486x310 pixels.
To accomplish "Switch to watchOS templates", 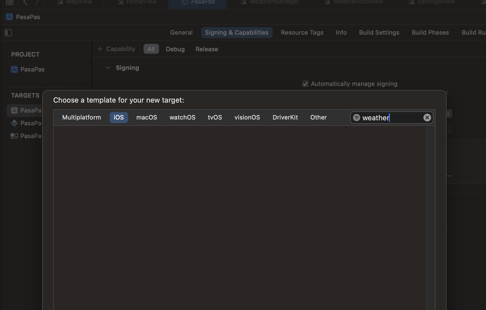I will point(182,117).
